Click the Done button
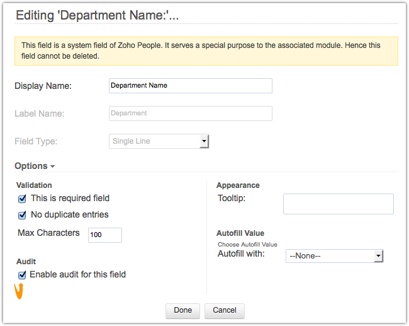Image resolution: width=409 pixels, height=326 pixels. [182, 311]
